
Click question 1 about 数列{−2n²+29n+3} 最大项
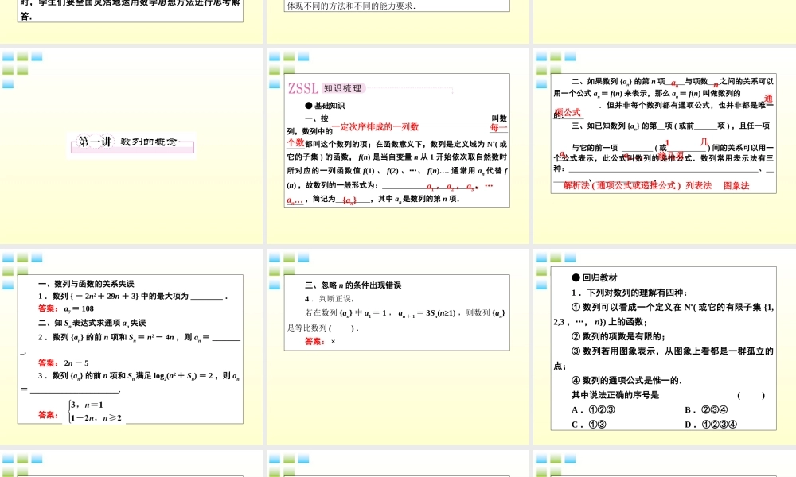point(132,296)
